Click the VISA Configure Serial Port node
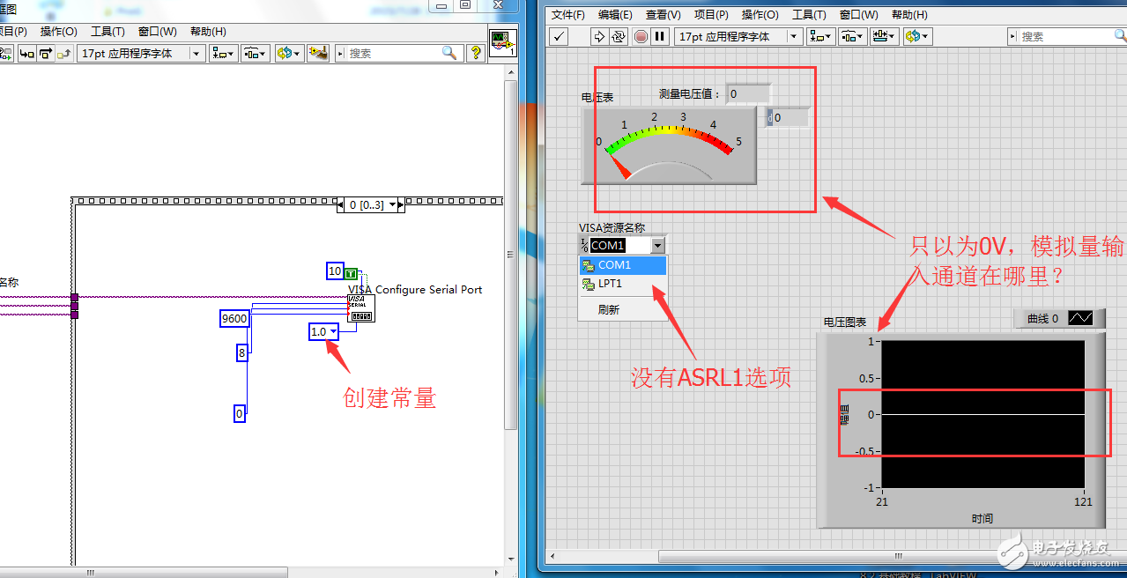The image size is (1127, 578). tap(361, 308)
